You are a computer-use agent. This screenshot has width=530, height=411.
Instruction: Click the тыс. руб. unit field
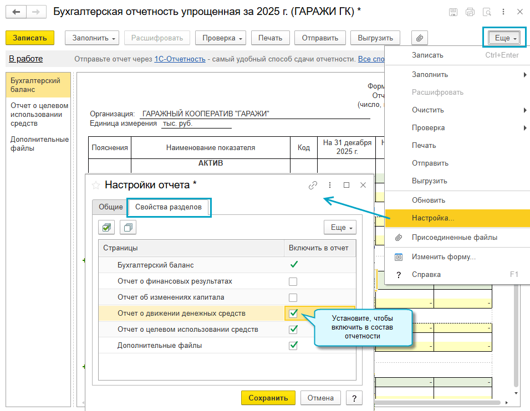pyautogui.click(x=196, y=124)
